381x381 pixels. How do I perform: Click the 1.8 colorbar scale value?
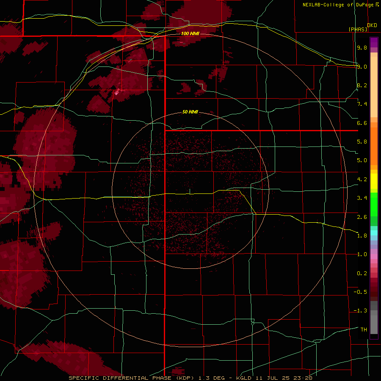pos(362,236)
